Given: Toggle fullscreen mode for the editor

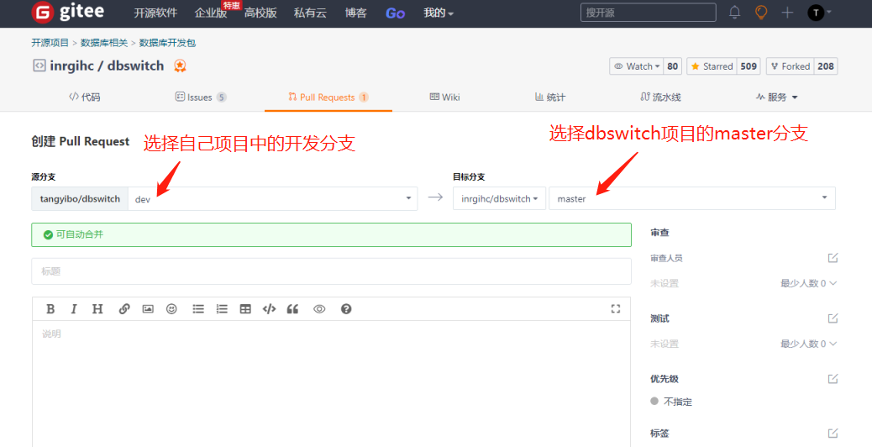Looking at the screenshot, I should 615,309.
